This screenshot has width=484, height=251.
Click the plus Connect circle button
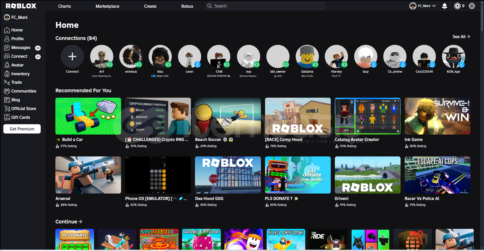tap(72, 56)
